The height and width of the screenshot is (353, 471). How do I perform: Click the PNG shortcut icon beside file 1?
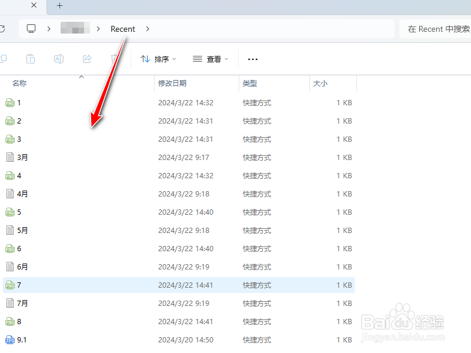(9, 102)
